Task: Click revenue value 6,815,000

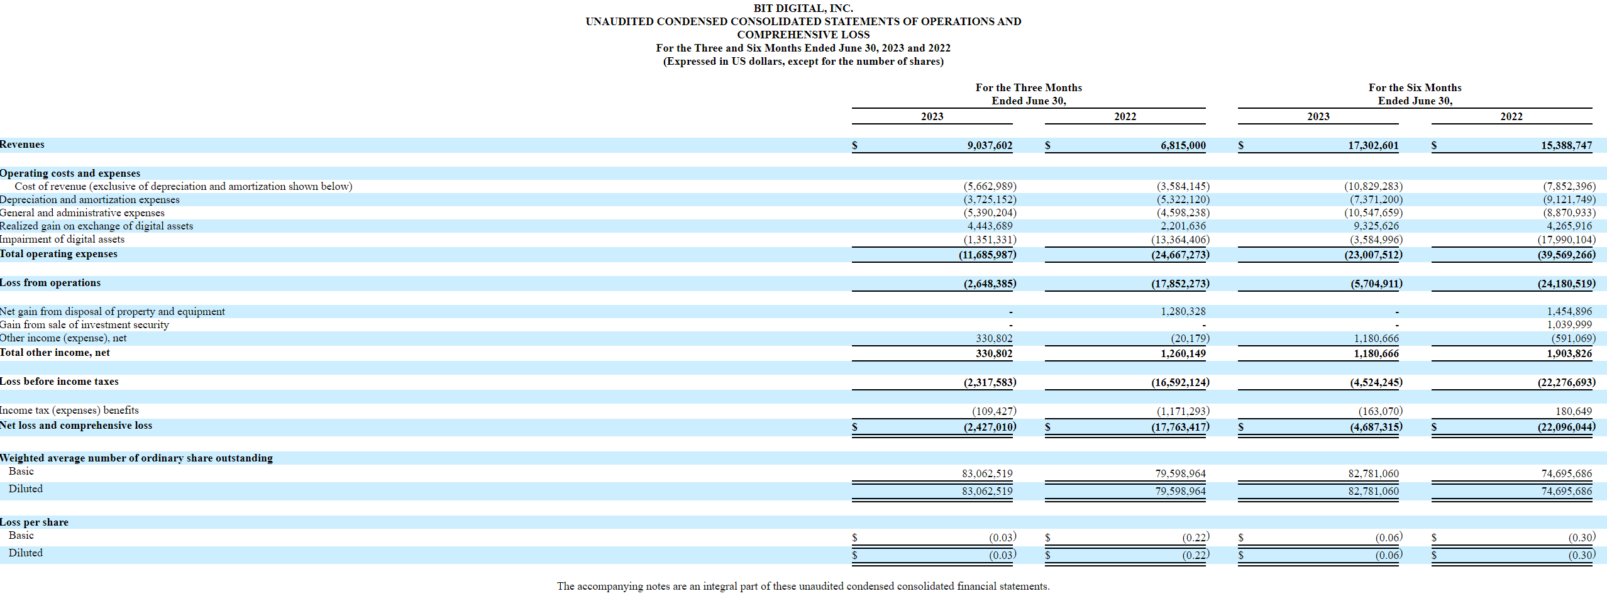Action: coord(1183,145)
